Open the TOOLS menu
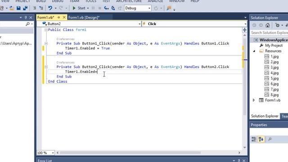The height and width of the screenshot is (162, 288). [x=91, y=1]
